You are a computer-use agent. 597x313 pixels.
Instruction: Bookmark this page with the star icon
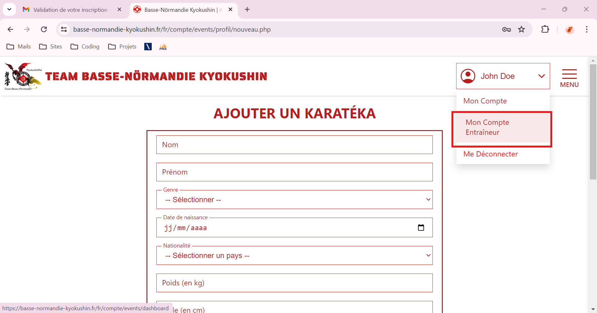coord(521,29)
